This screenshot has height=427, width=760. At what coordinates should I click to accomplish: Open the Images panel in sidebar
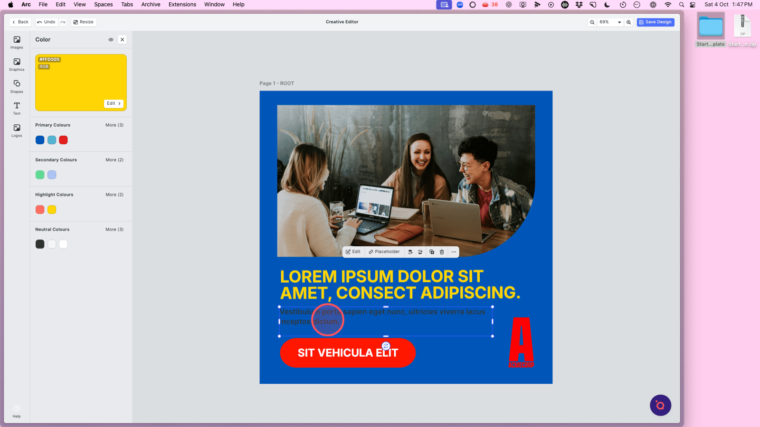(17, 42)
